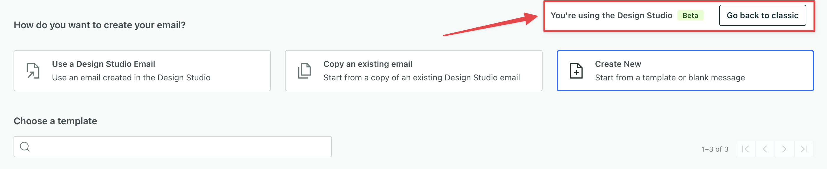Screen dimensions: 827x169
Task: Click the Design Studio email document-arrow icon
Action: (x=33, y=71)
